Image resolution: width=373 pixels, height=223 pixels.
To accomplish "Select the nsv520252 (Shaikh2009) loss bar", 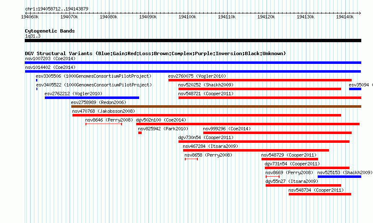I will click(260, 89).
